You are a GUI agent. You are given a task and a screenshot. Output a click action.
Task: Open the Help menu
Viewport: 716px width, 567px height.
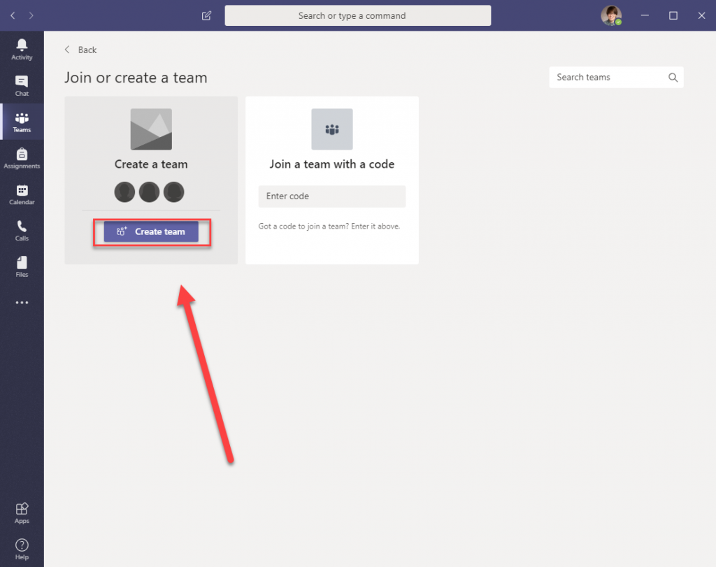[22, 550]
